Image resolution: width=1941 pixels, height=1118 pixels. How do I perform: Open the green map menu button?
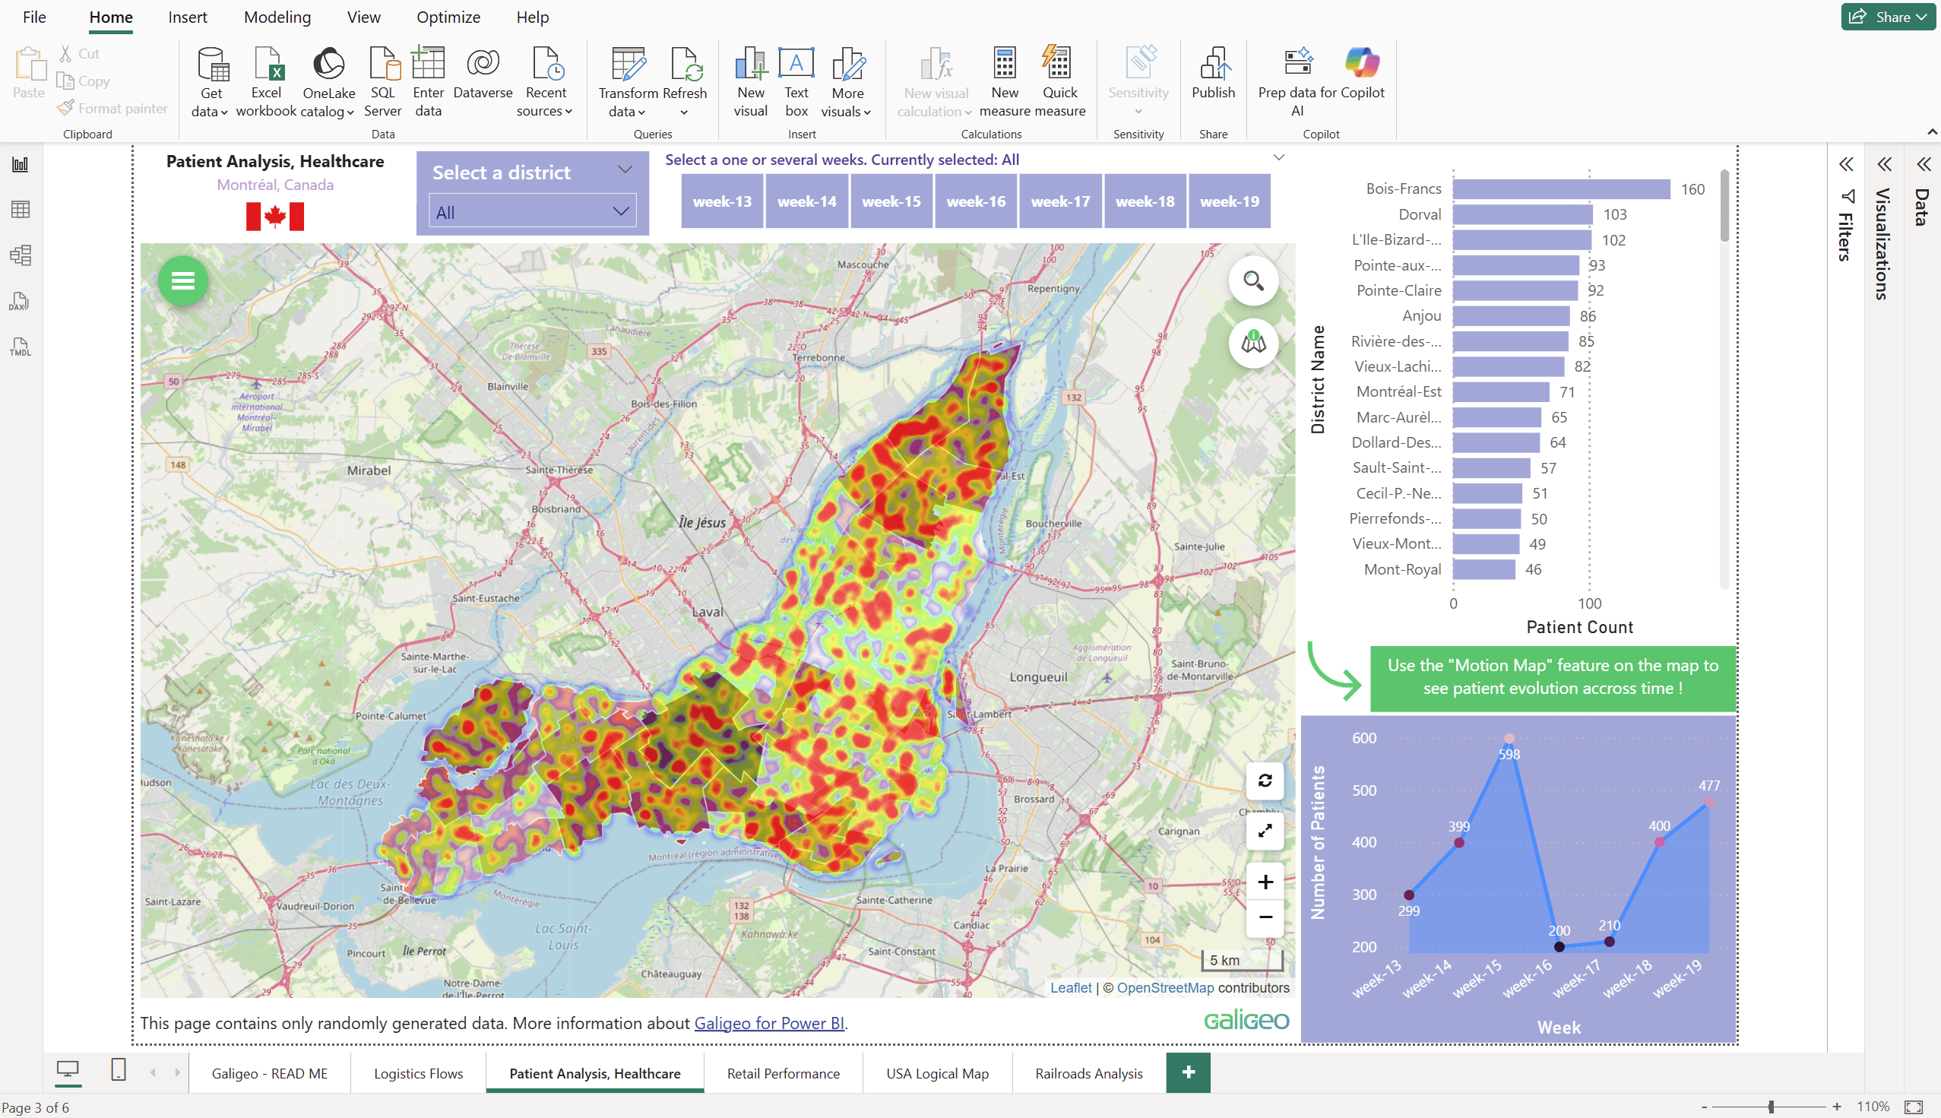click(182, 281)
